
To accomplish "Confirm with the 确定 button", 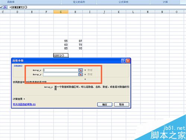I will coord(105,105).
